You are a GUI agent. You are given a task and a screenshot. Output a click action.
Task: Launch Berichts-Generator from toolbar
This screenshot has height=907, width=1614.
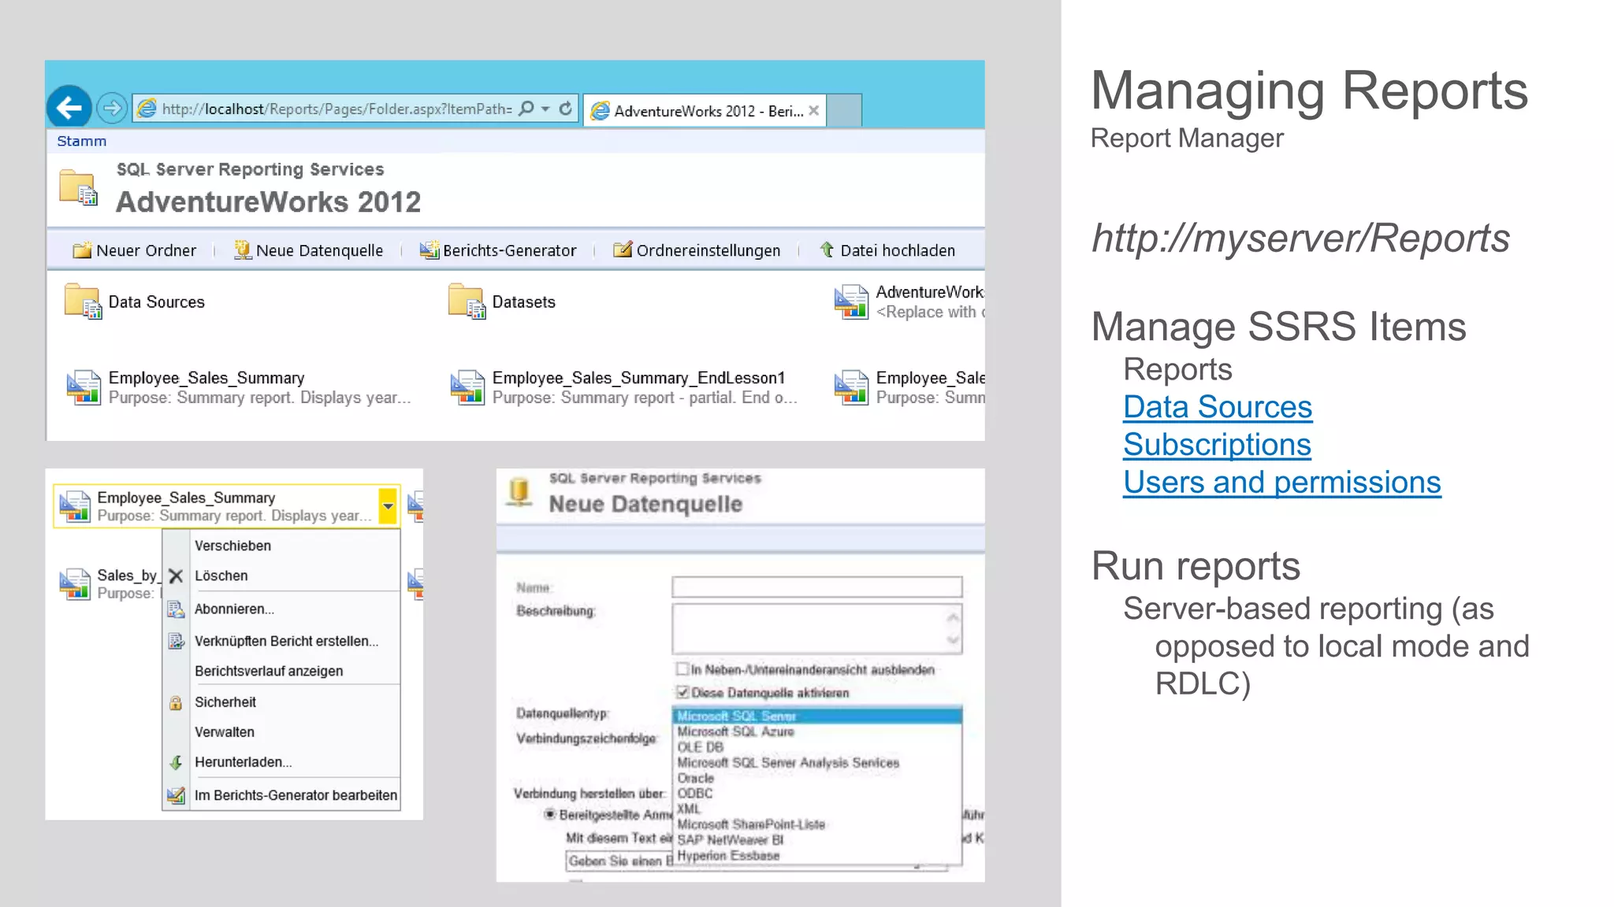coord(498,250)
